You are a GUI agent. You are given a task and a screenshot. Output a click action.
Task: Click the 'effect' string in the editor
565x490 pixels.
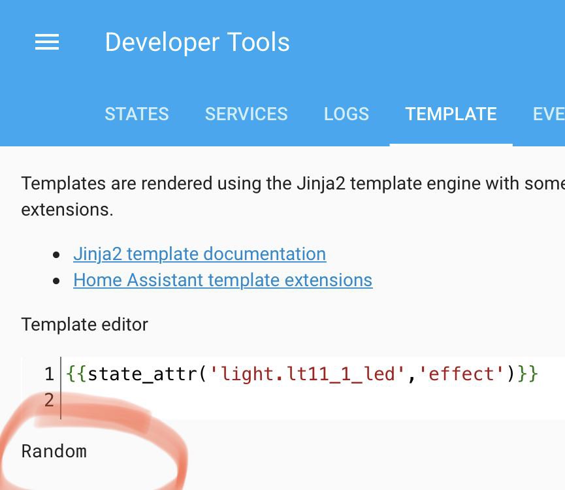461,374
